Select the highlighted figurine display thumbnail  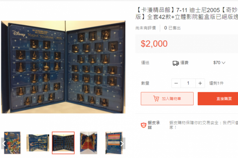click(x=63, y=143)
